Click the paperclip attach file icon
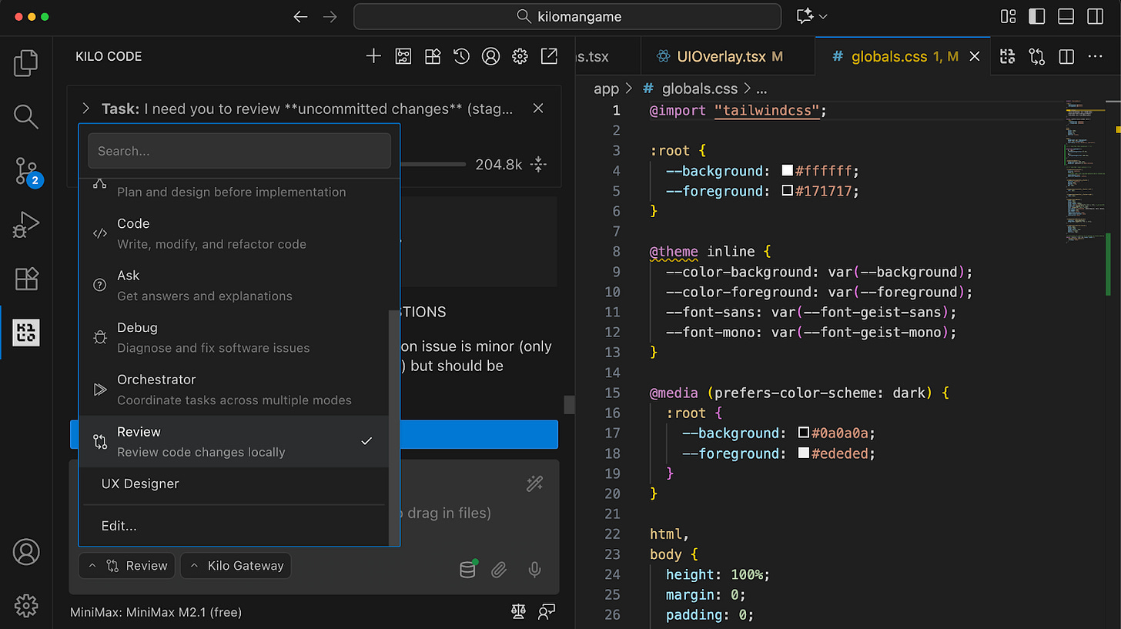Image resolution: width=1121 pixels, height=629 pixels. coord(499,570)
